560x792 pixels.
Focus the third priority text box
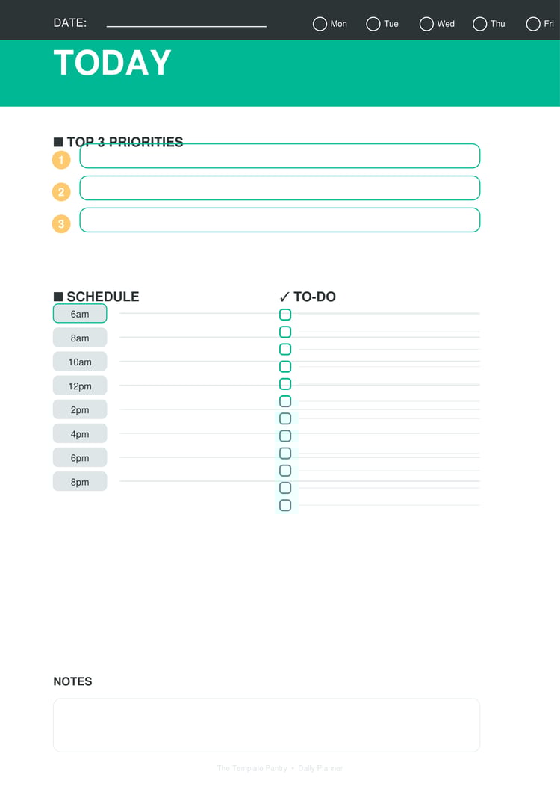click(x=279, y=220)
